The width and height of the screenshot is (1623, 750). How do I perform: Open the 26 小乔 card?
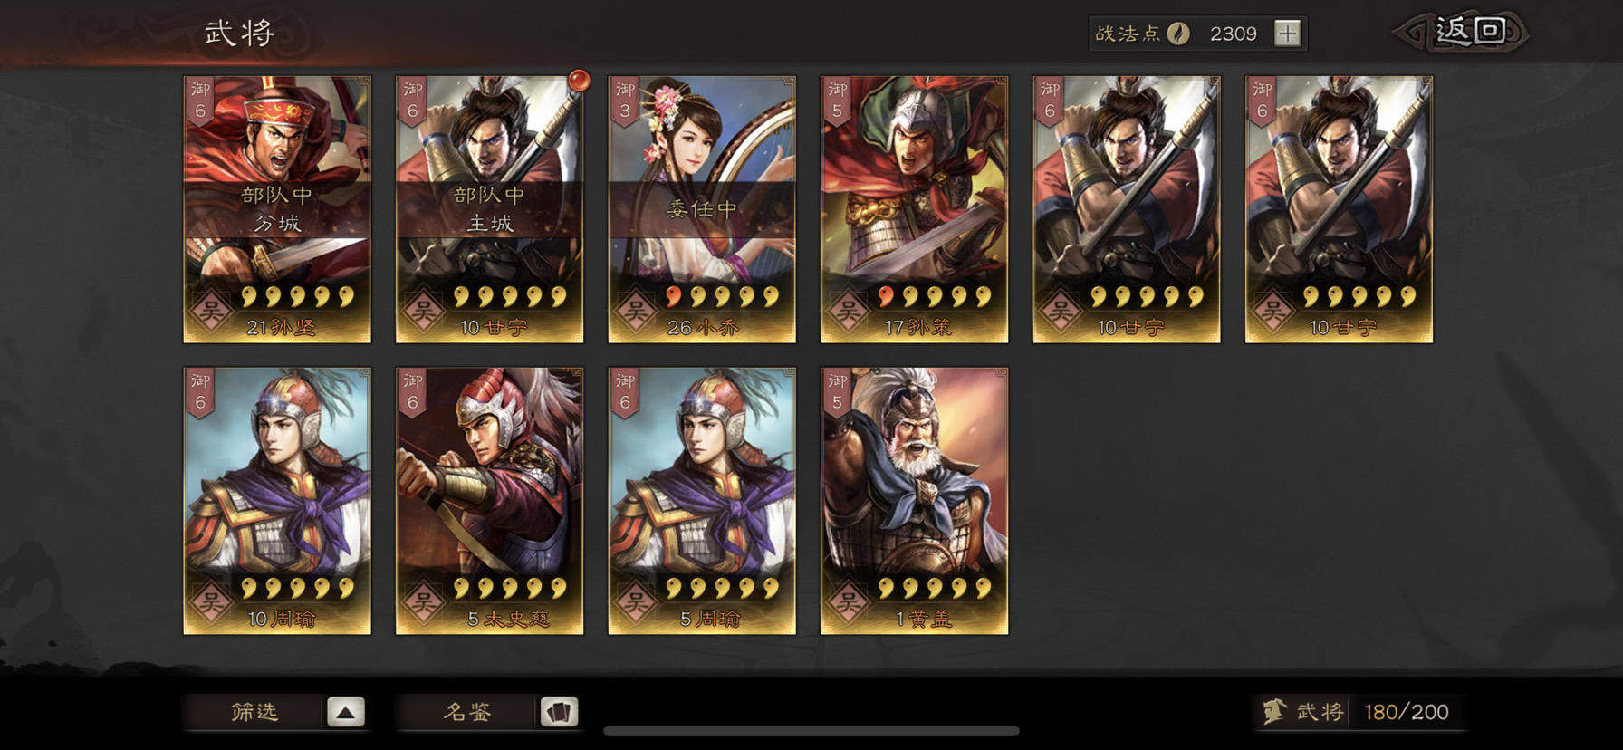point(702,209)
